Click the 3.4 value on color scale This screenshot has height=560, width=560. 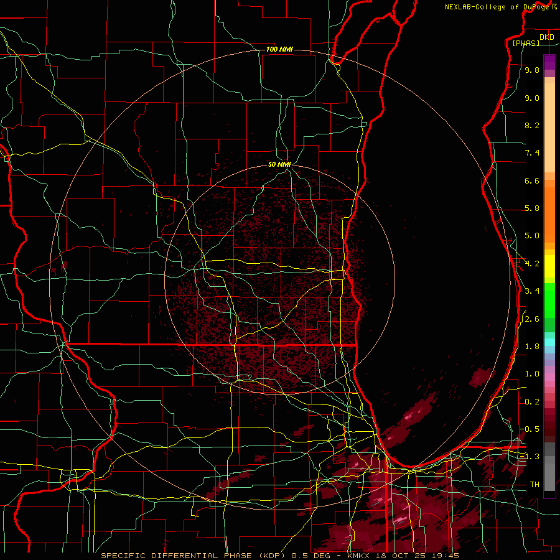[532, 291]
